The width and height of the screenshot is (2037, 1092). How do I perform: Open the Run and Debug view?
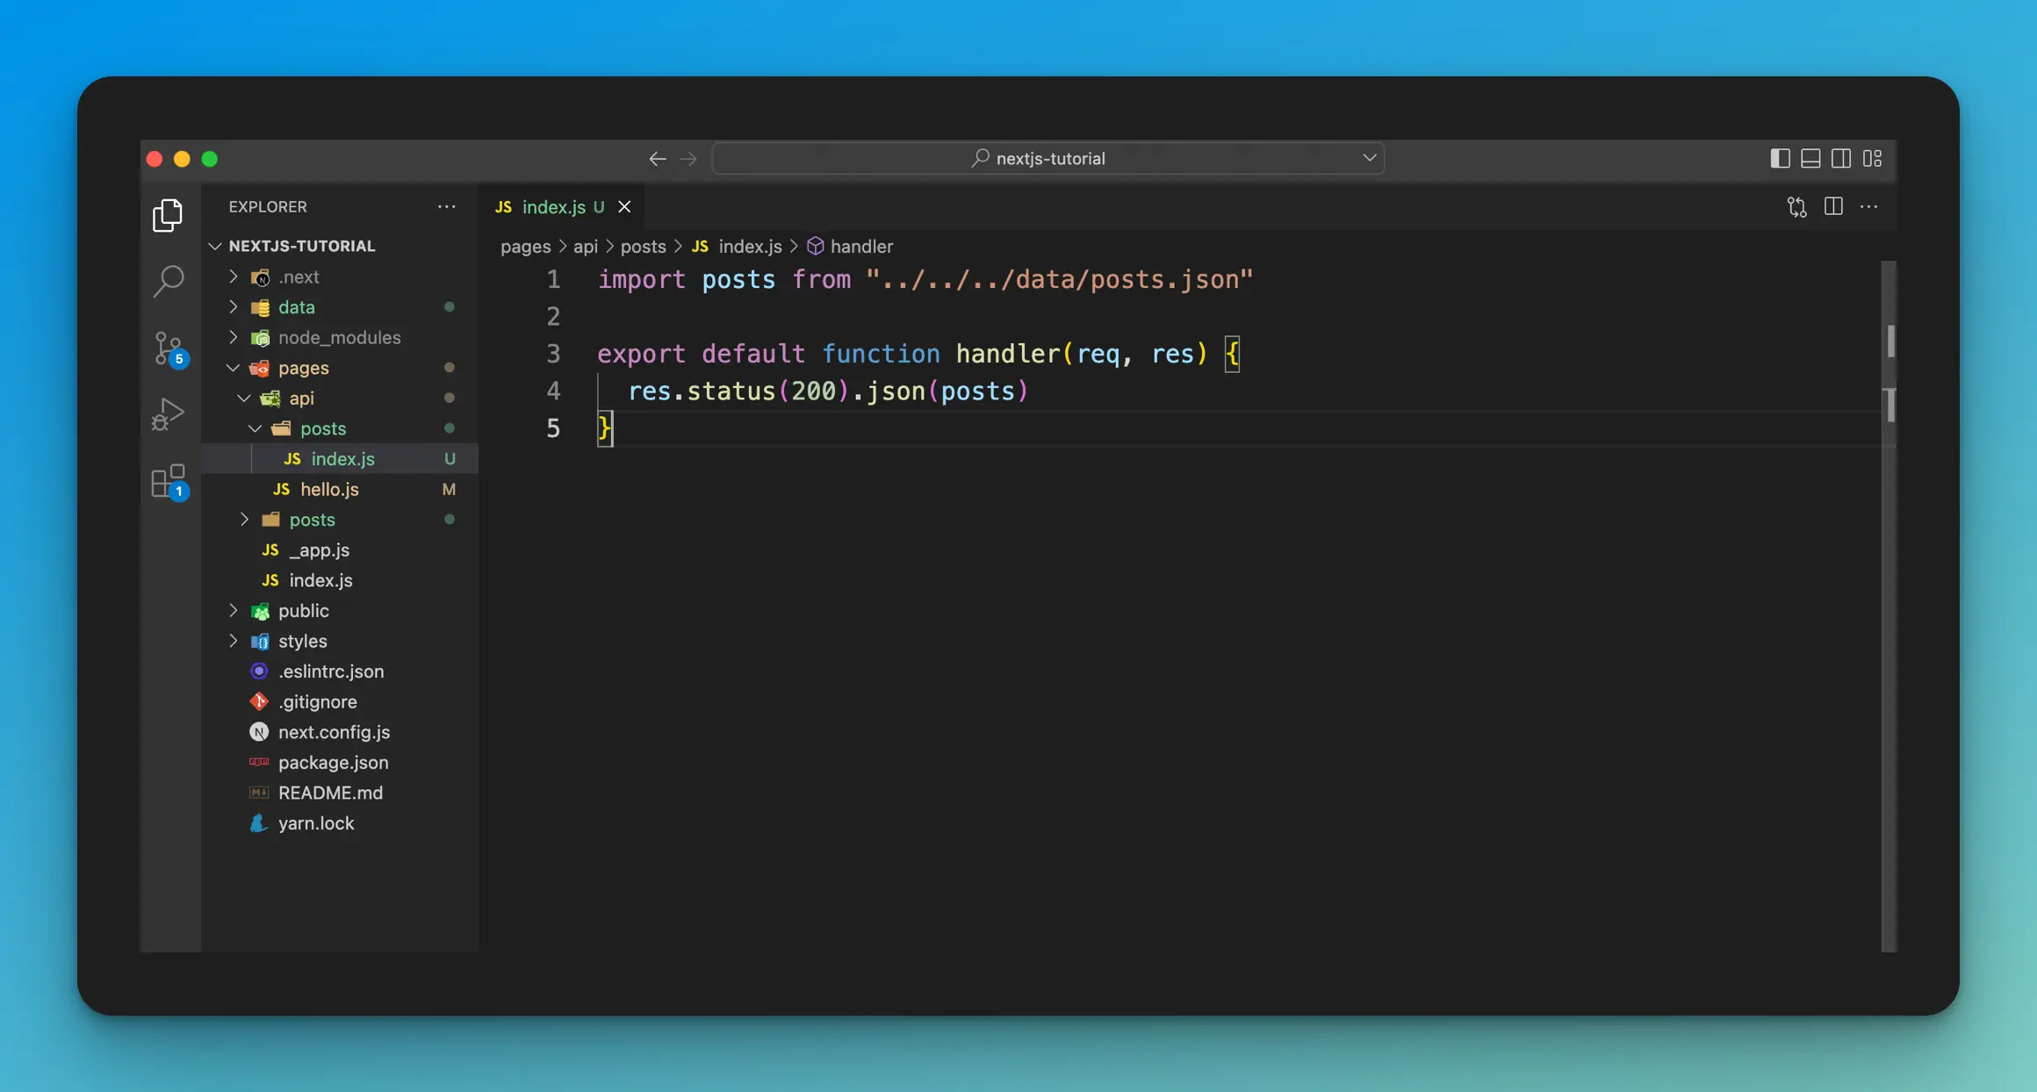pyautogui.click(x=168, y=414)
